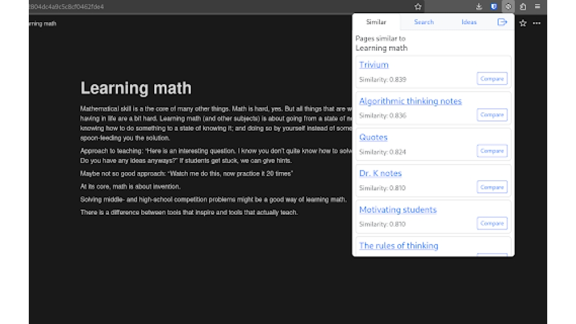This screenshot has width=576, height=324.
Task: Open the Bitwarden shield extension icon
Action: point(494,6)
